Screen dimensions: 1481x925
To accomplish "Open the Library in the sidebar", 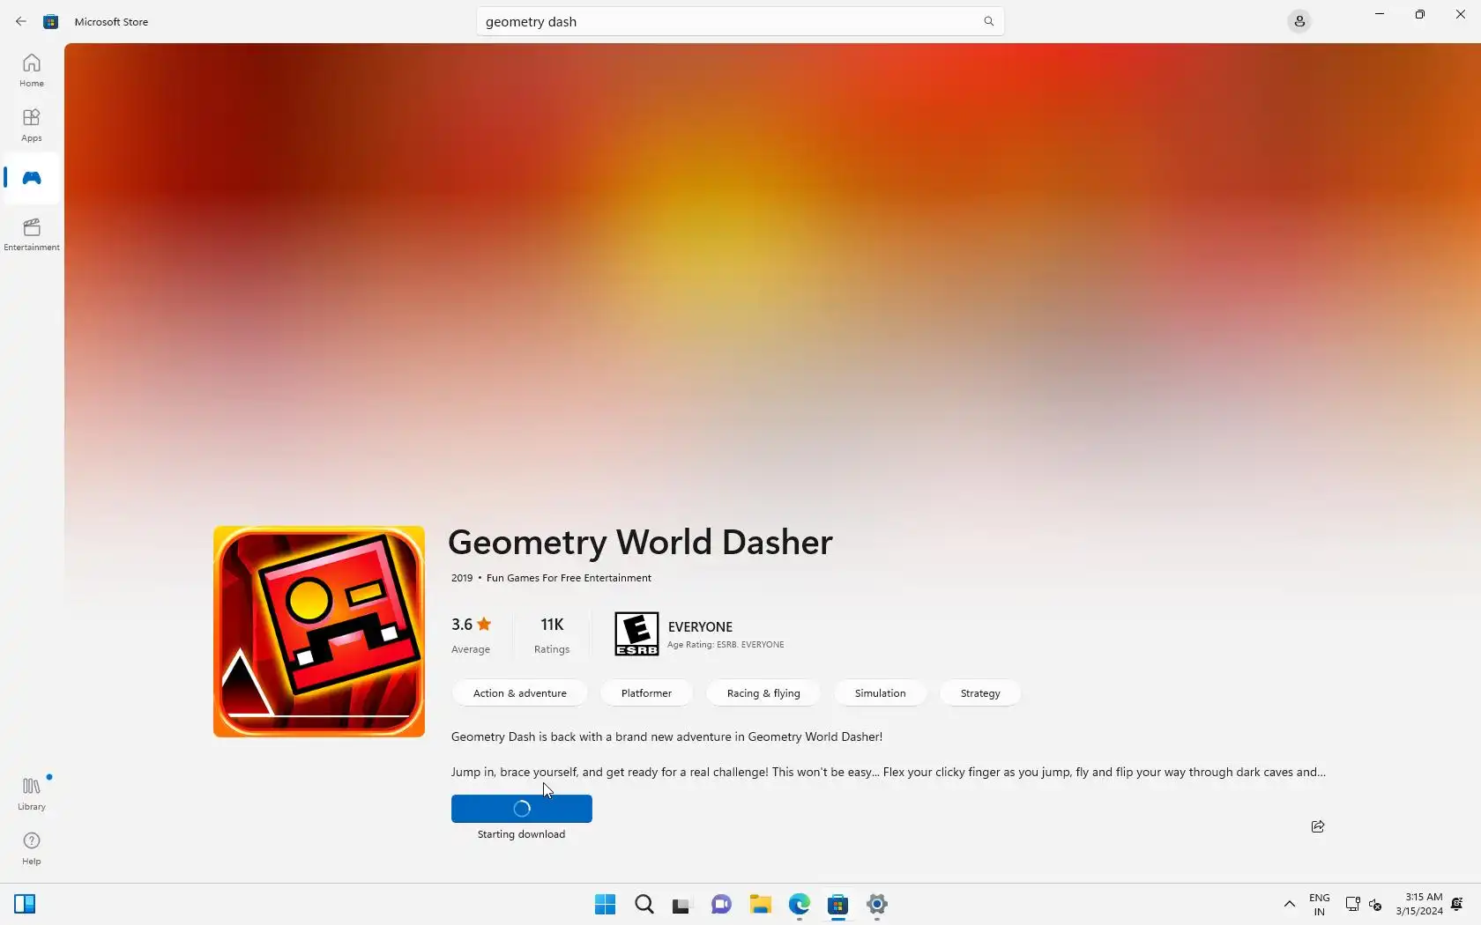I will point(32,794).
